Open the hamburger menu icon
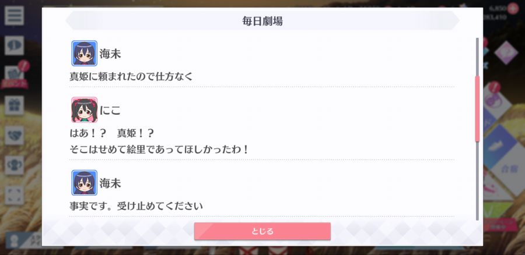The height and width of the screenshot is (255, 525). coord(14,15)
